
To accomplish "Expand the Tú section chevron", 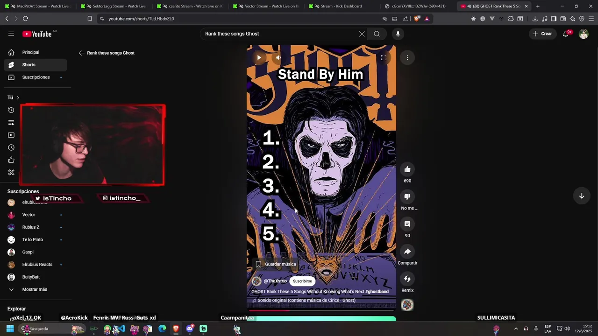I will (18, 98).
